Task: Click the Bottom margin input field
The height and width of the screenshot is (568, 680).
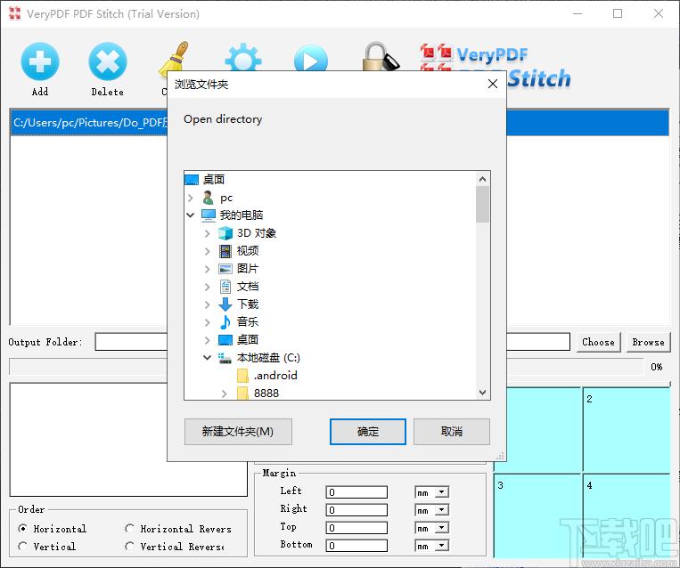Action: (356, 546)
